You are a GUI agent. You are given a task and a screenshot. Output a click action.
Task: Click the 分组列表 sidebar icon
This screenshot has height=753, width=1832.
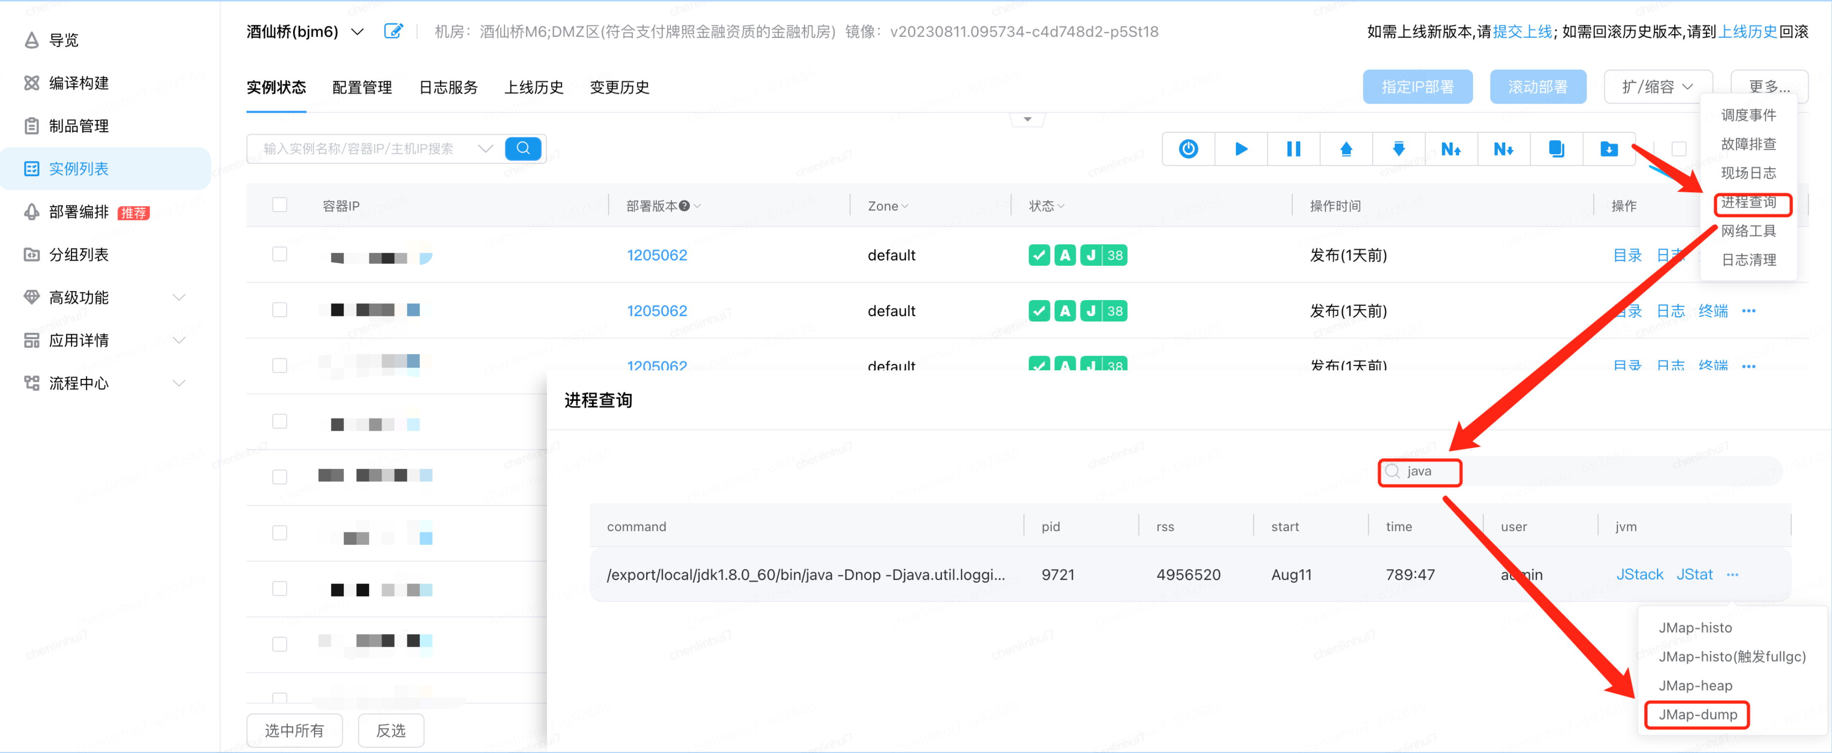point(31,254)
